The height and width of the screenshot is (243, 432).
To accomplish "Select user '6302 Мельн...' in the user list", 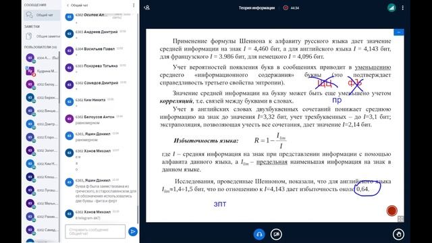I will point(41,203).
